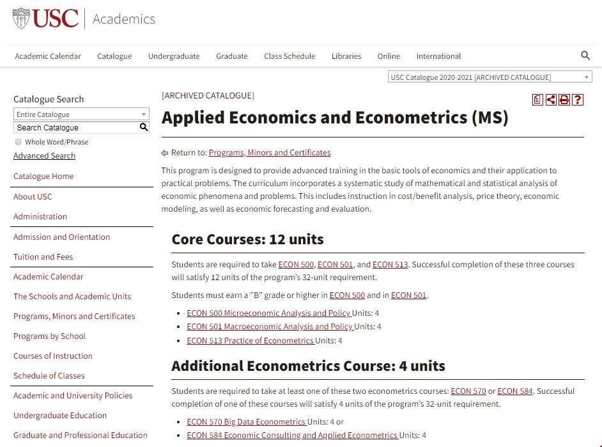
Task: Select Graduate in the navigation menu
Action: 231,56
